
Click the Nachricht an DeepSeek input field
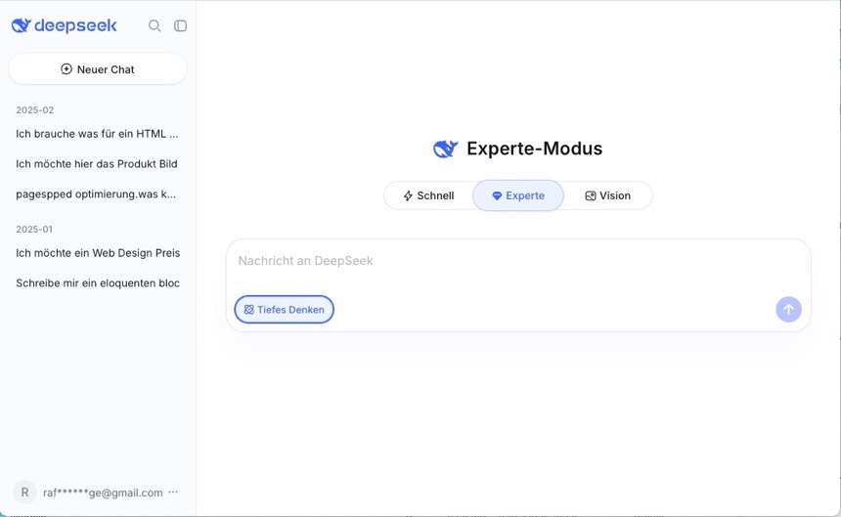click(x=518, y=261)
